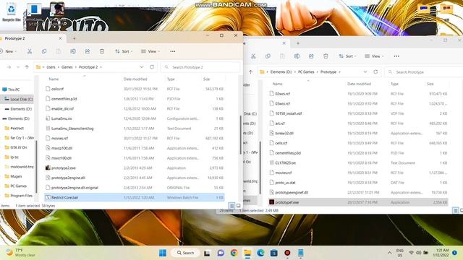This screenshot has height=260, width=463.
Task: Expand address history dropdown in Prototype 2 window
Action: [142, 67]
